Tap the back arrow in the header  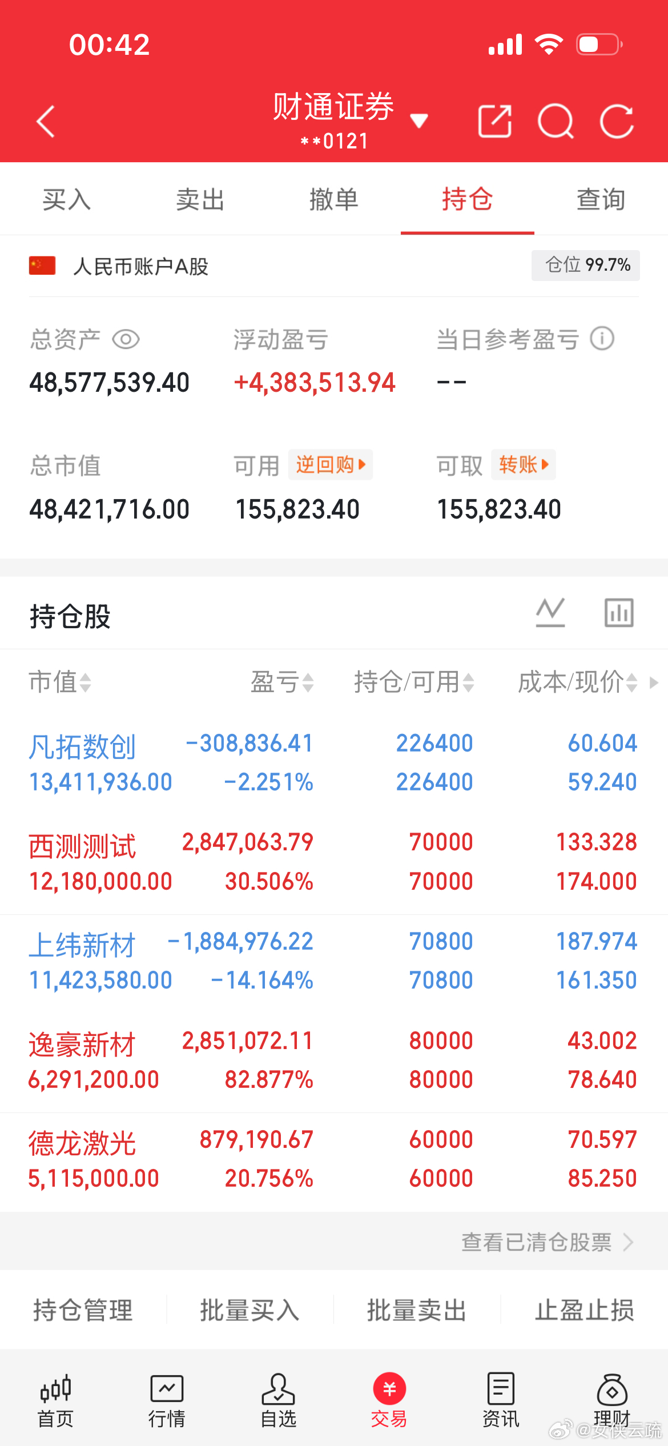tap(46, 122)
